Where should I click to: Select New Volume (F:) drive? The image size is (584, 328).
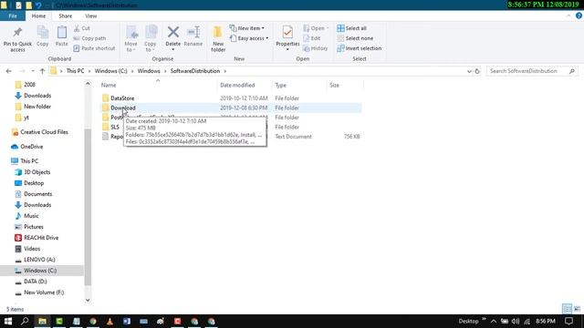(x=44, y=292)
